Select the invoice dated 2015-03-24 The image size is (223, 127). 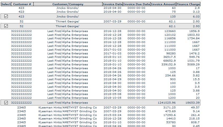112,115
